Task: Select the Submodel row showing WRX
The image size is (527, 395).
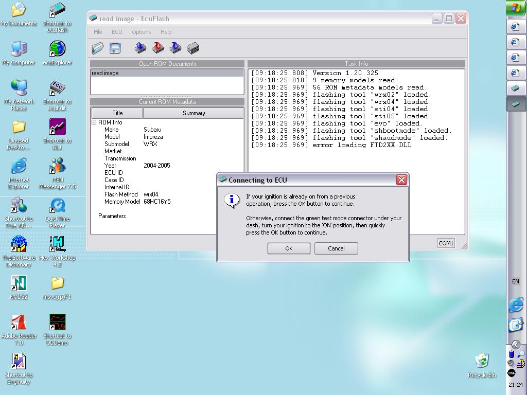Action: (167, 144)
